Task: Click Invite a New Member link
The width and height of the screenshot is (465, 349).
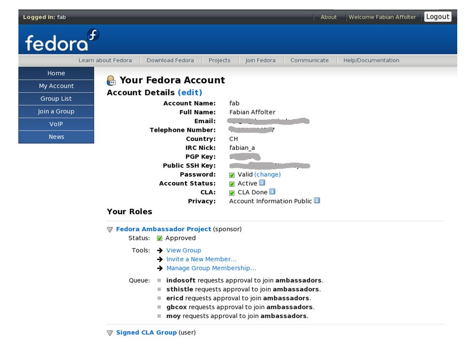Action: click(201, 259)
